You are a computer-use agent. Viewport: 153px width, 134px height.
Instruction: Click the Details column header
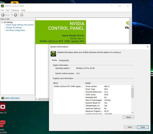click(109, 83)
